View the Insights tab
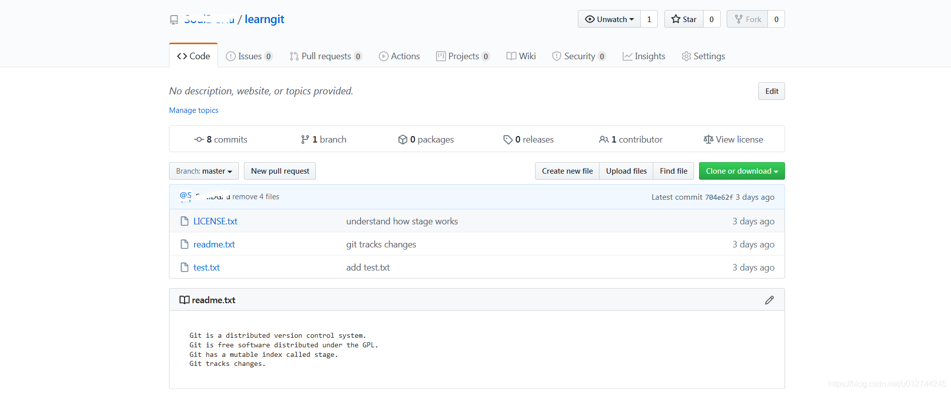 (x=644, y=56)
